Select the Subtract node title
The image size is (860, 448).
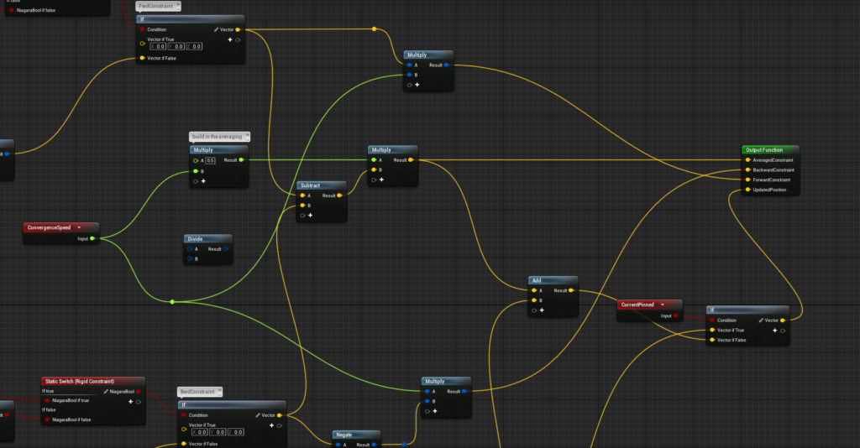coord(310,185)
